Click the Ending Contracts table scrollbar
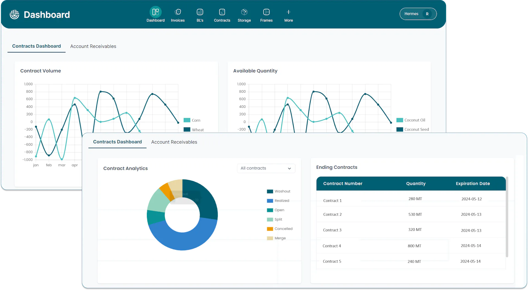The width and height of the screenshot is (528, 290). [507, 217]
